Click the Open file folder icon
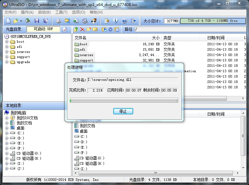 [x=16, y=21]
